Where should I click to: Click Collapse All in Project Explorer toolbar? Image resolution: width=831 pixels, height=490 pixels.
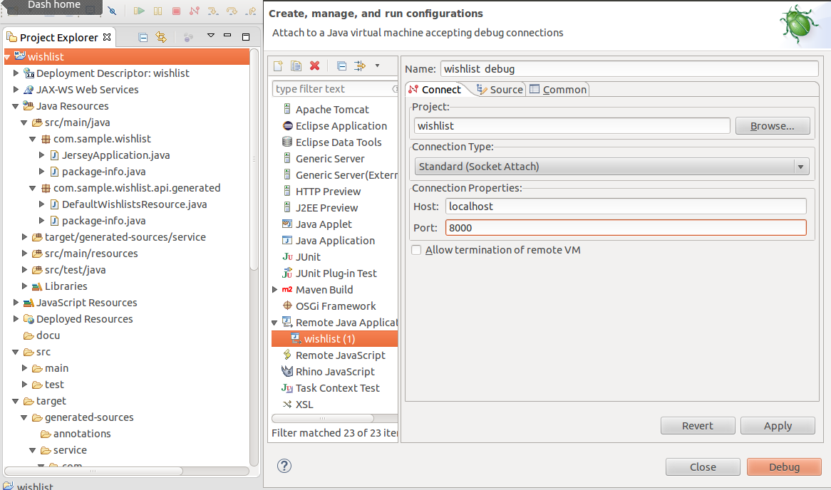point(143,37)
